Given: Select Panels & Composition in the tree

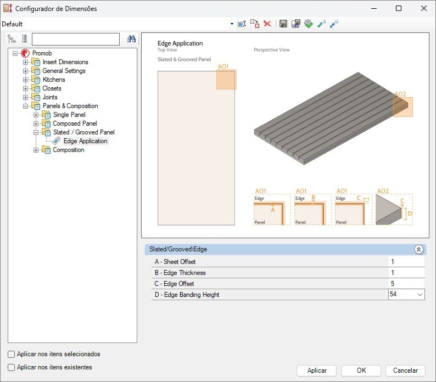Looking at the screenshot, I should coord(70,106).
